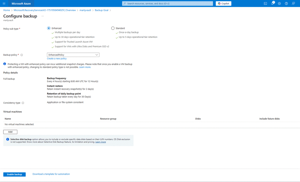Click Create a new policy link

(57, 59)
